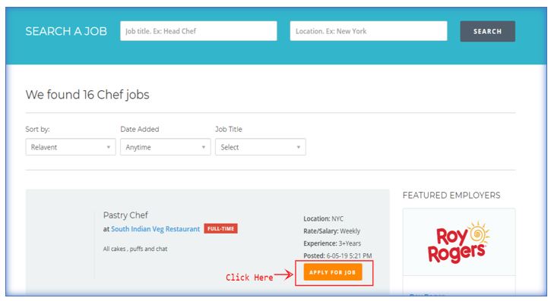Screen dimensions: 551x301
Task: Click the Location search field
Action: [369, 31]
